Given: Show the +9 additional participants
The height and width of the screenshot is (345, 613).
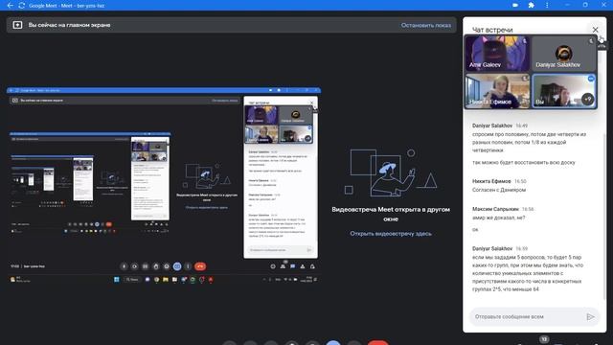Looking at the screenshot, I should [587, 100].
